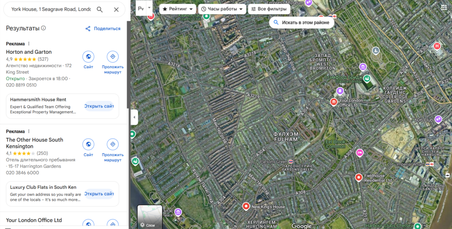This screenshot has height=229, width=452.
Task: Click Открыть сайт for Hammersmith House Rent
Action: (99, 106)
